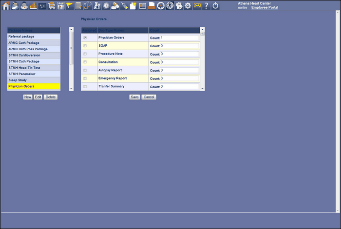Open the settings gear icon
This screenshot has width=341, height=229.
(x=188, y=6)
